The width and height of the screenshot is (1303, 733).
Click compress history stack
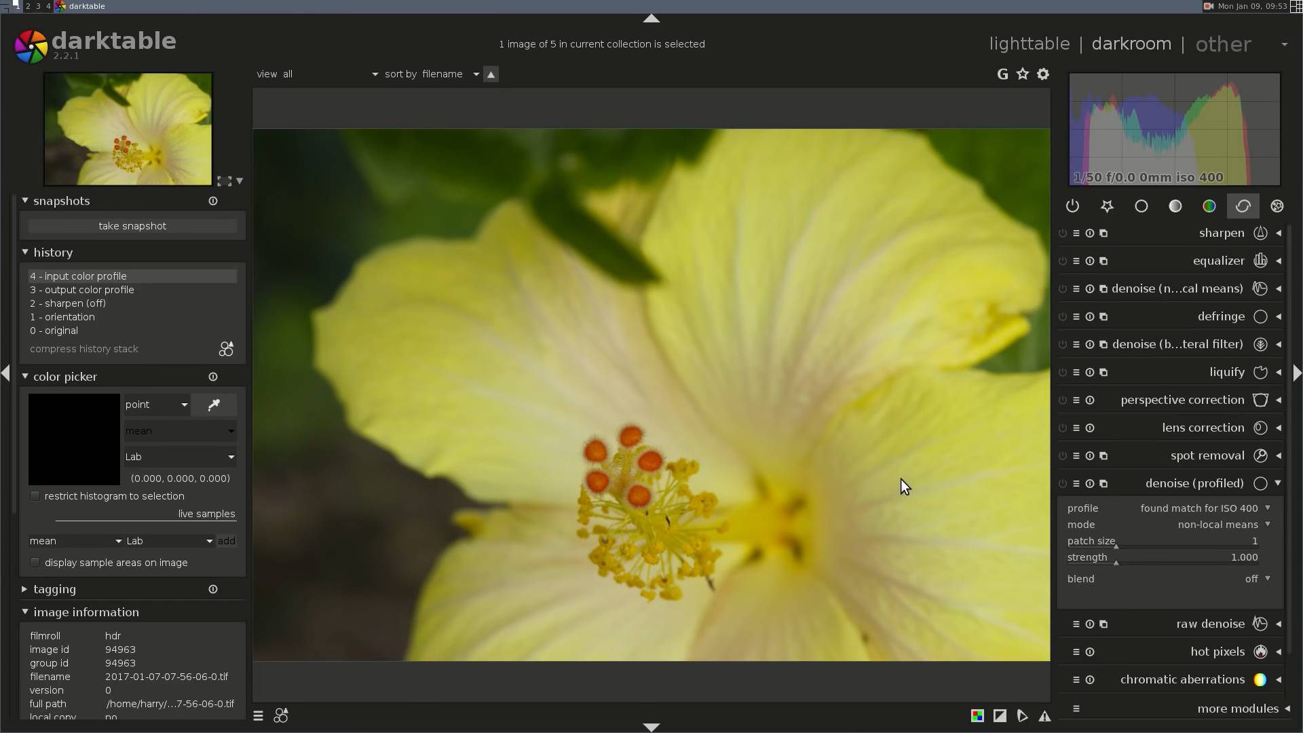coord(84,349)
